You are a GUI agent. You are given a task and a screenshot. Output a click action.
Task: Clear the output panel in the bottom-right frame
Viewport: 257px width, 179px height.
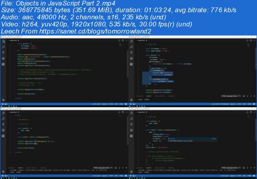(244, 168)
